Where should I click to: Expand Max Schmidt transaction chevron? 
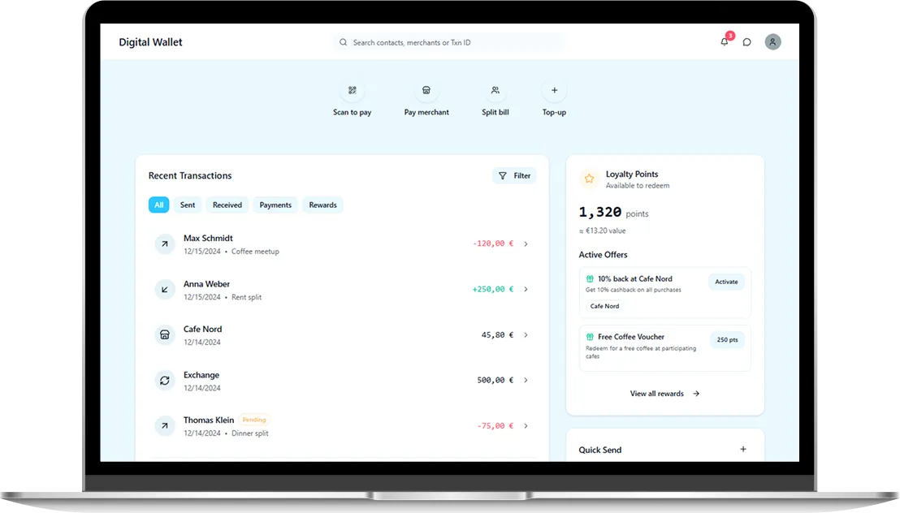coord(526,244)
